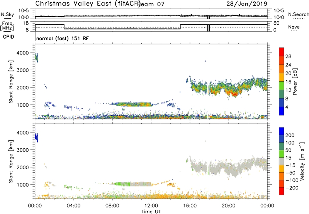Click the 'Slant Range [km]' title of velocity panel

[x=11, y=161]
